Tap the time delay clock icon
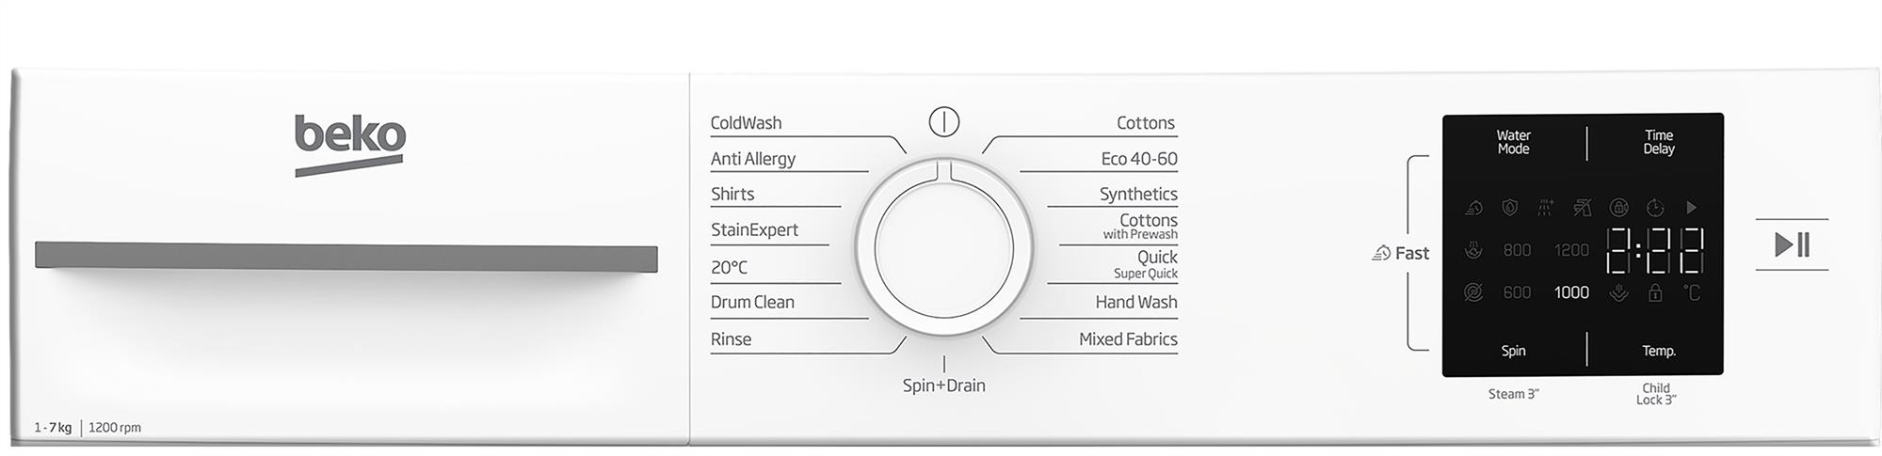 [1654, 207]
